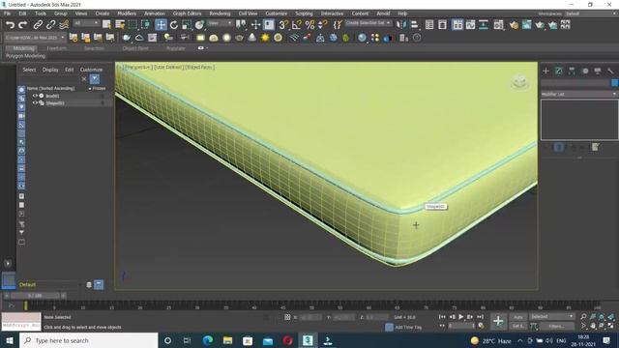Open the Utilities wrench panel icon

tap(610, 71)
